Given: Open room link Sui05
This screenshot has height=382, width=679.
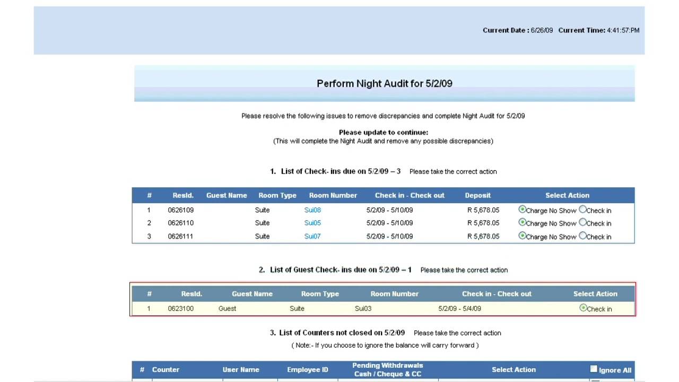Looking at the screenshot, I should pos(312,223).
